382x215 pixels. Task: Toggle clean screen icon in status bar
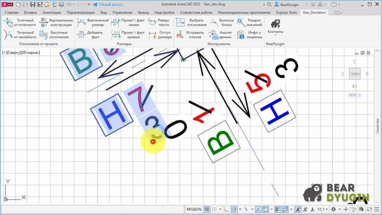(369, 209)
